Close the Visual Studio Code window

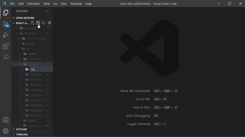tap(240, 3)
